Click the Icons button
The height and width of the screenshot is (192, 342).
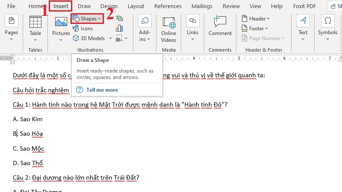(83, 28)
